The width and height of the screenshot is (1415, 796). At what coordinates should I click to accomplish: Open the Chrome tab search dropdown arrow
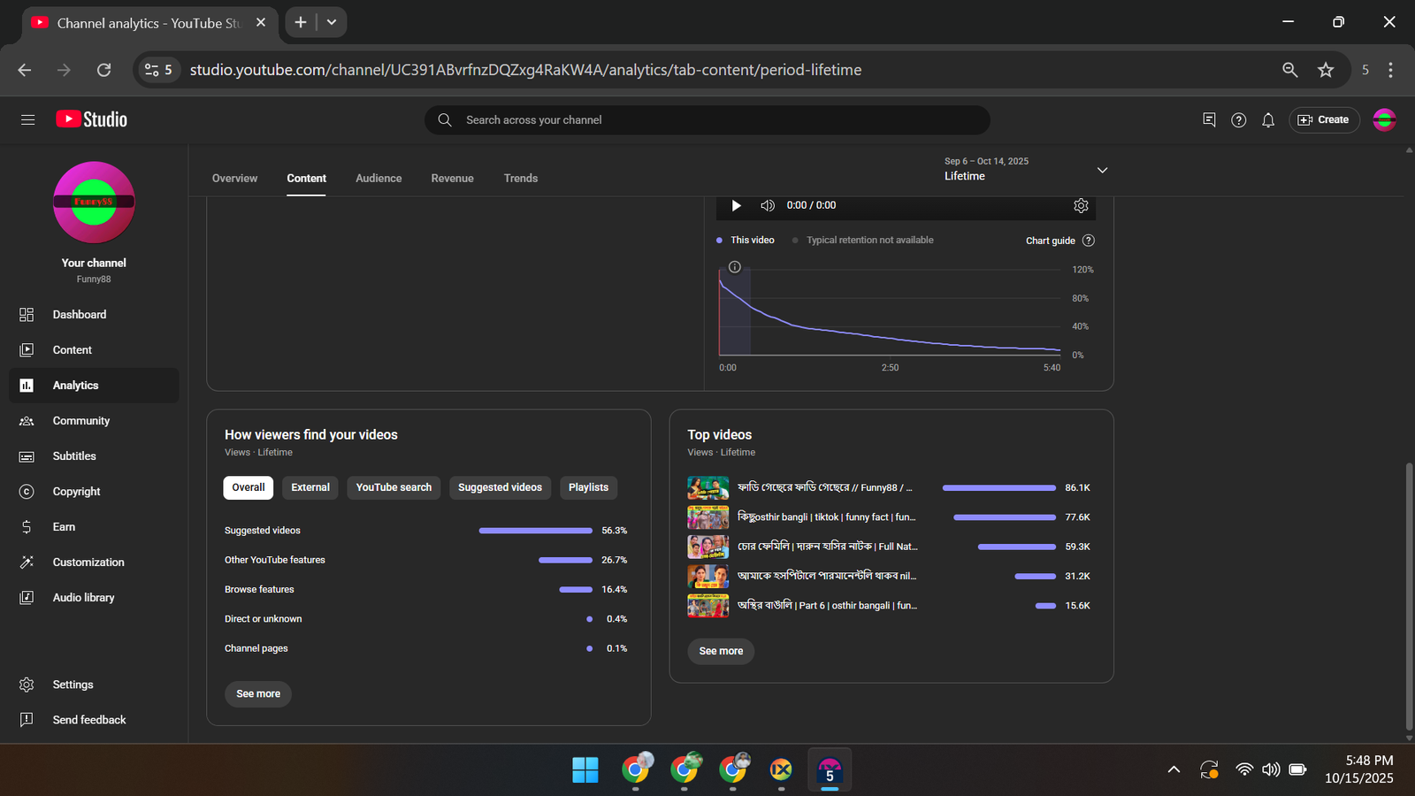pos(332,22)
